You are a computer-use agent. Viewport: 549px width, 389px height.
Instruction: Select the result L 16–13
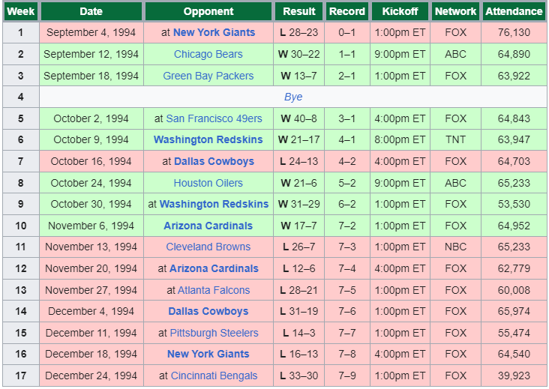299,354
